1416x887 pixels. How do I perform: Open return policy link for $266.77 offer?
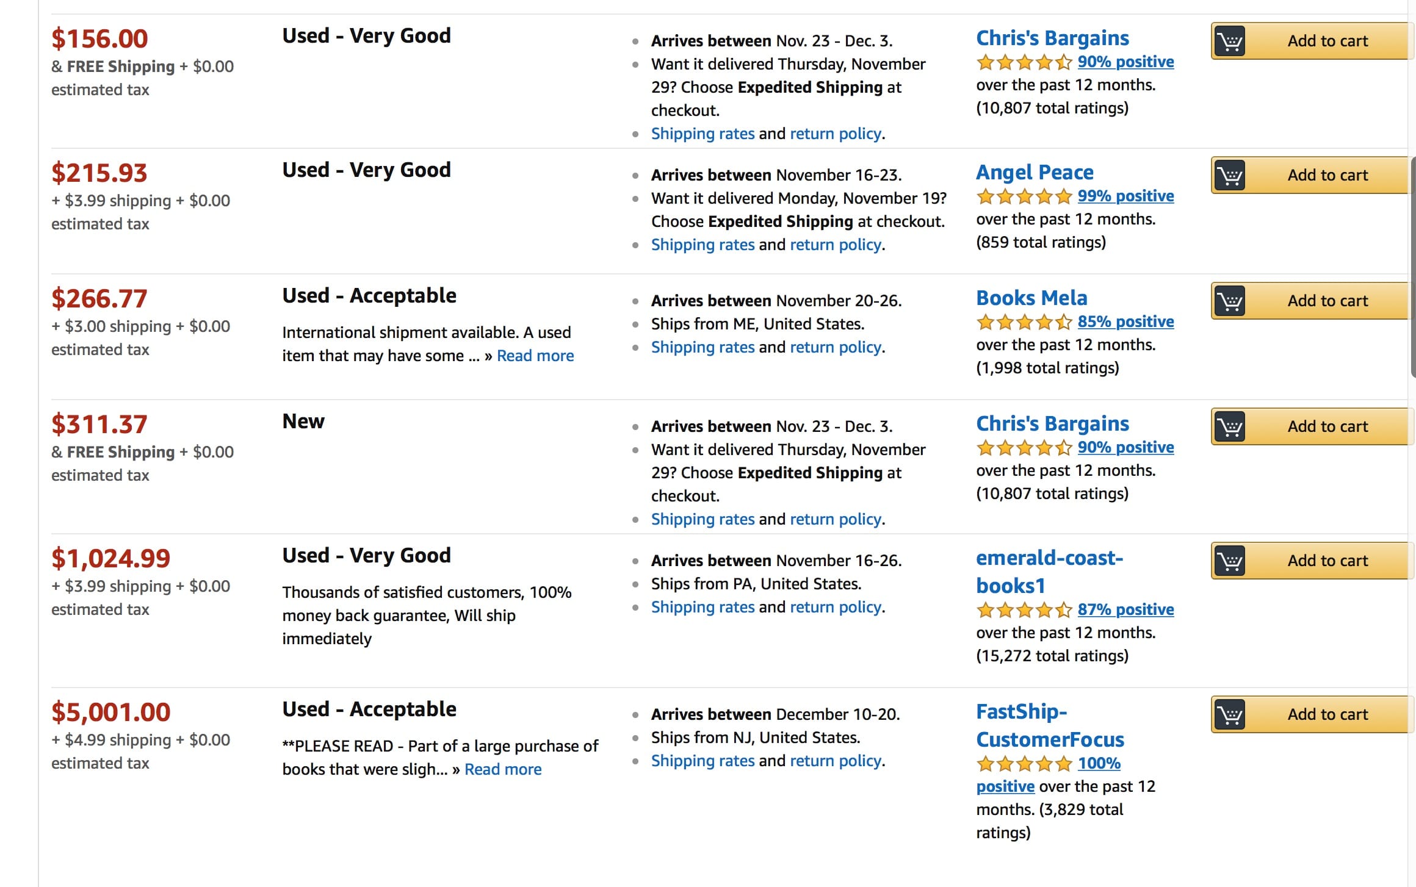tap(836, 347)
